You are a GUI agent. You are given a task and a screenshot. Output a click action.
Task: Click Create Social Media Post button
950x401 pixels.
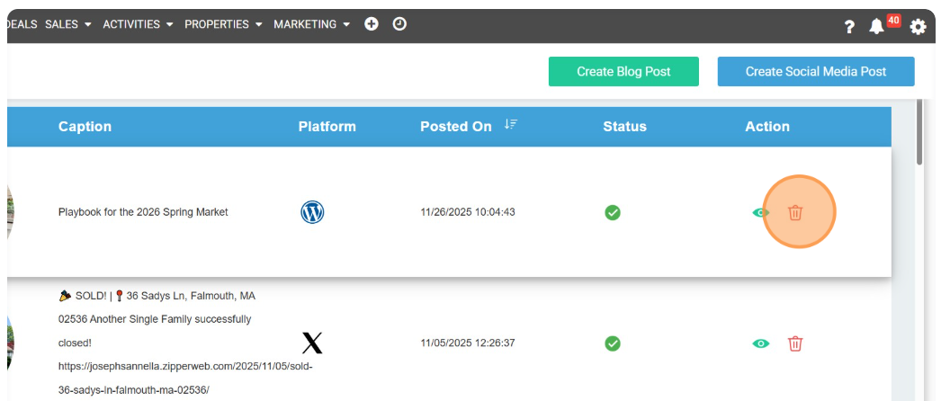[x=816, y=72]
